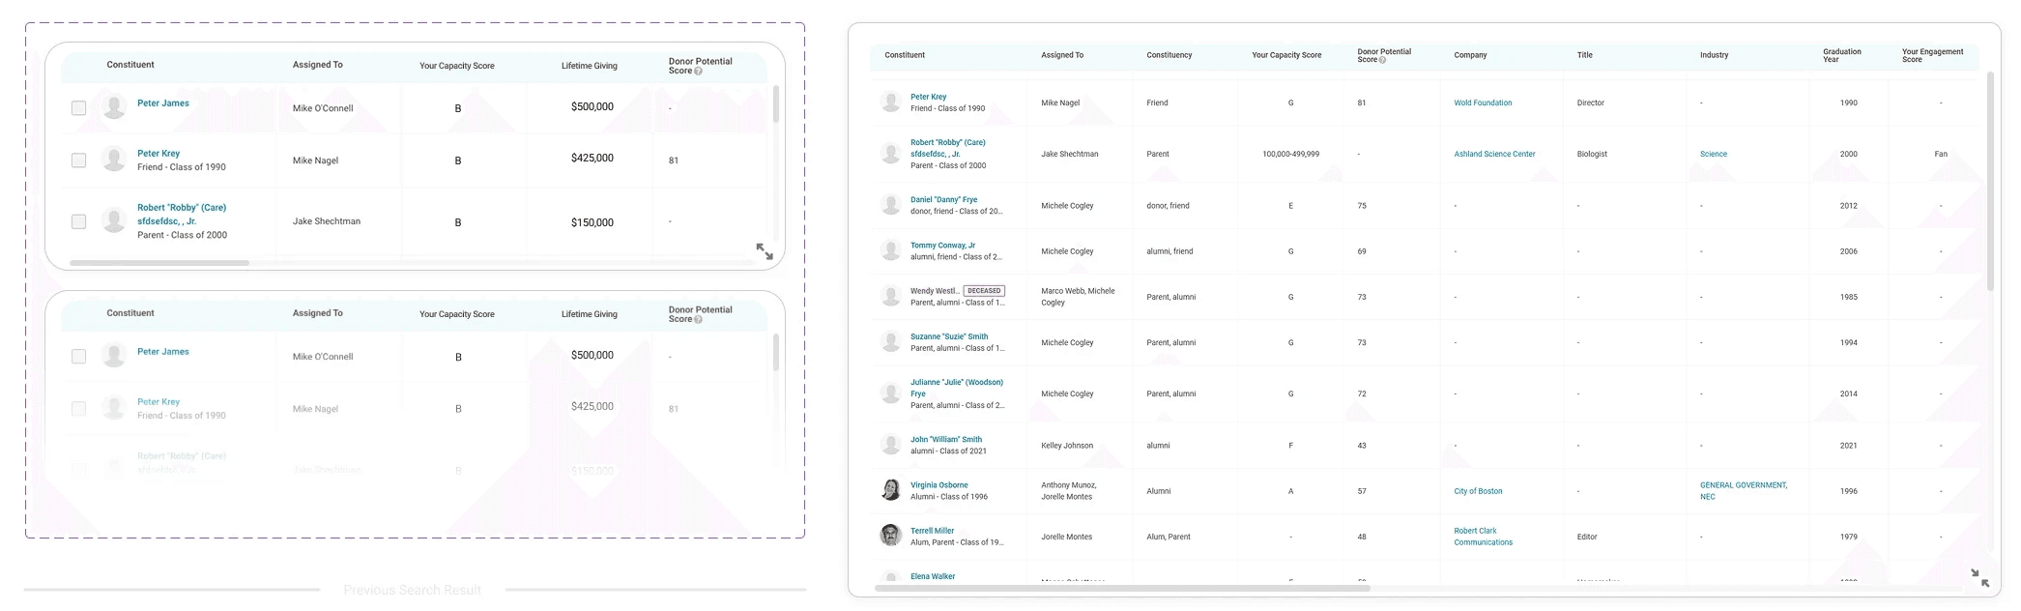
Task: Open GENERAL GOVERNMENT, NEC industry link
Action: click(x=1744, y=491)
